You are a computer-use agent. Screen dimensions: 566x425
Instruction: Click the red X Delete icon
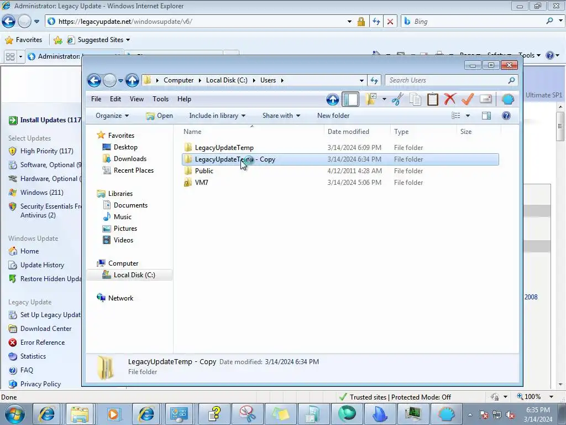coord(450,99)
